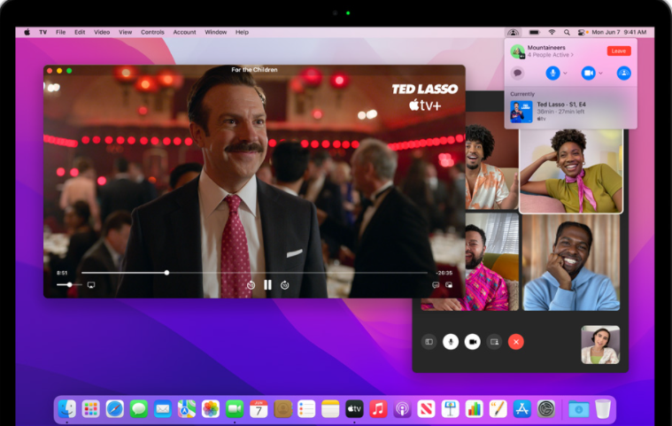Leave the Mountaineers SharePlay call
This screenshot has width=672, height=426.
pos(618,51)
